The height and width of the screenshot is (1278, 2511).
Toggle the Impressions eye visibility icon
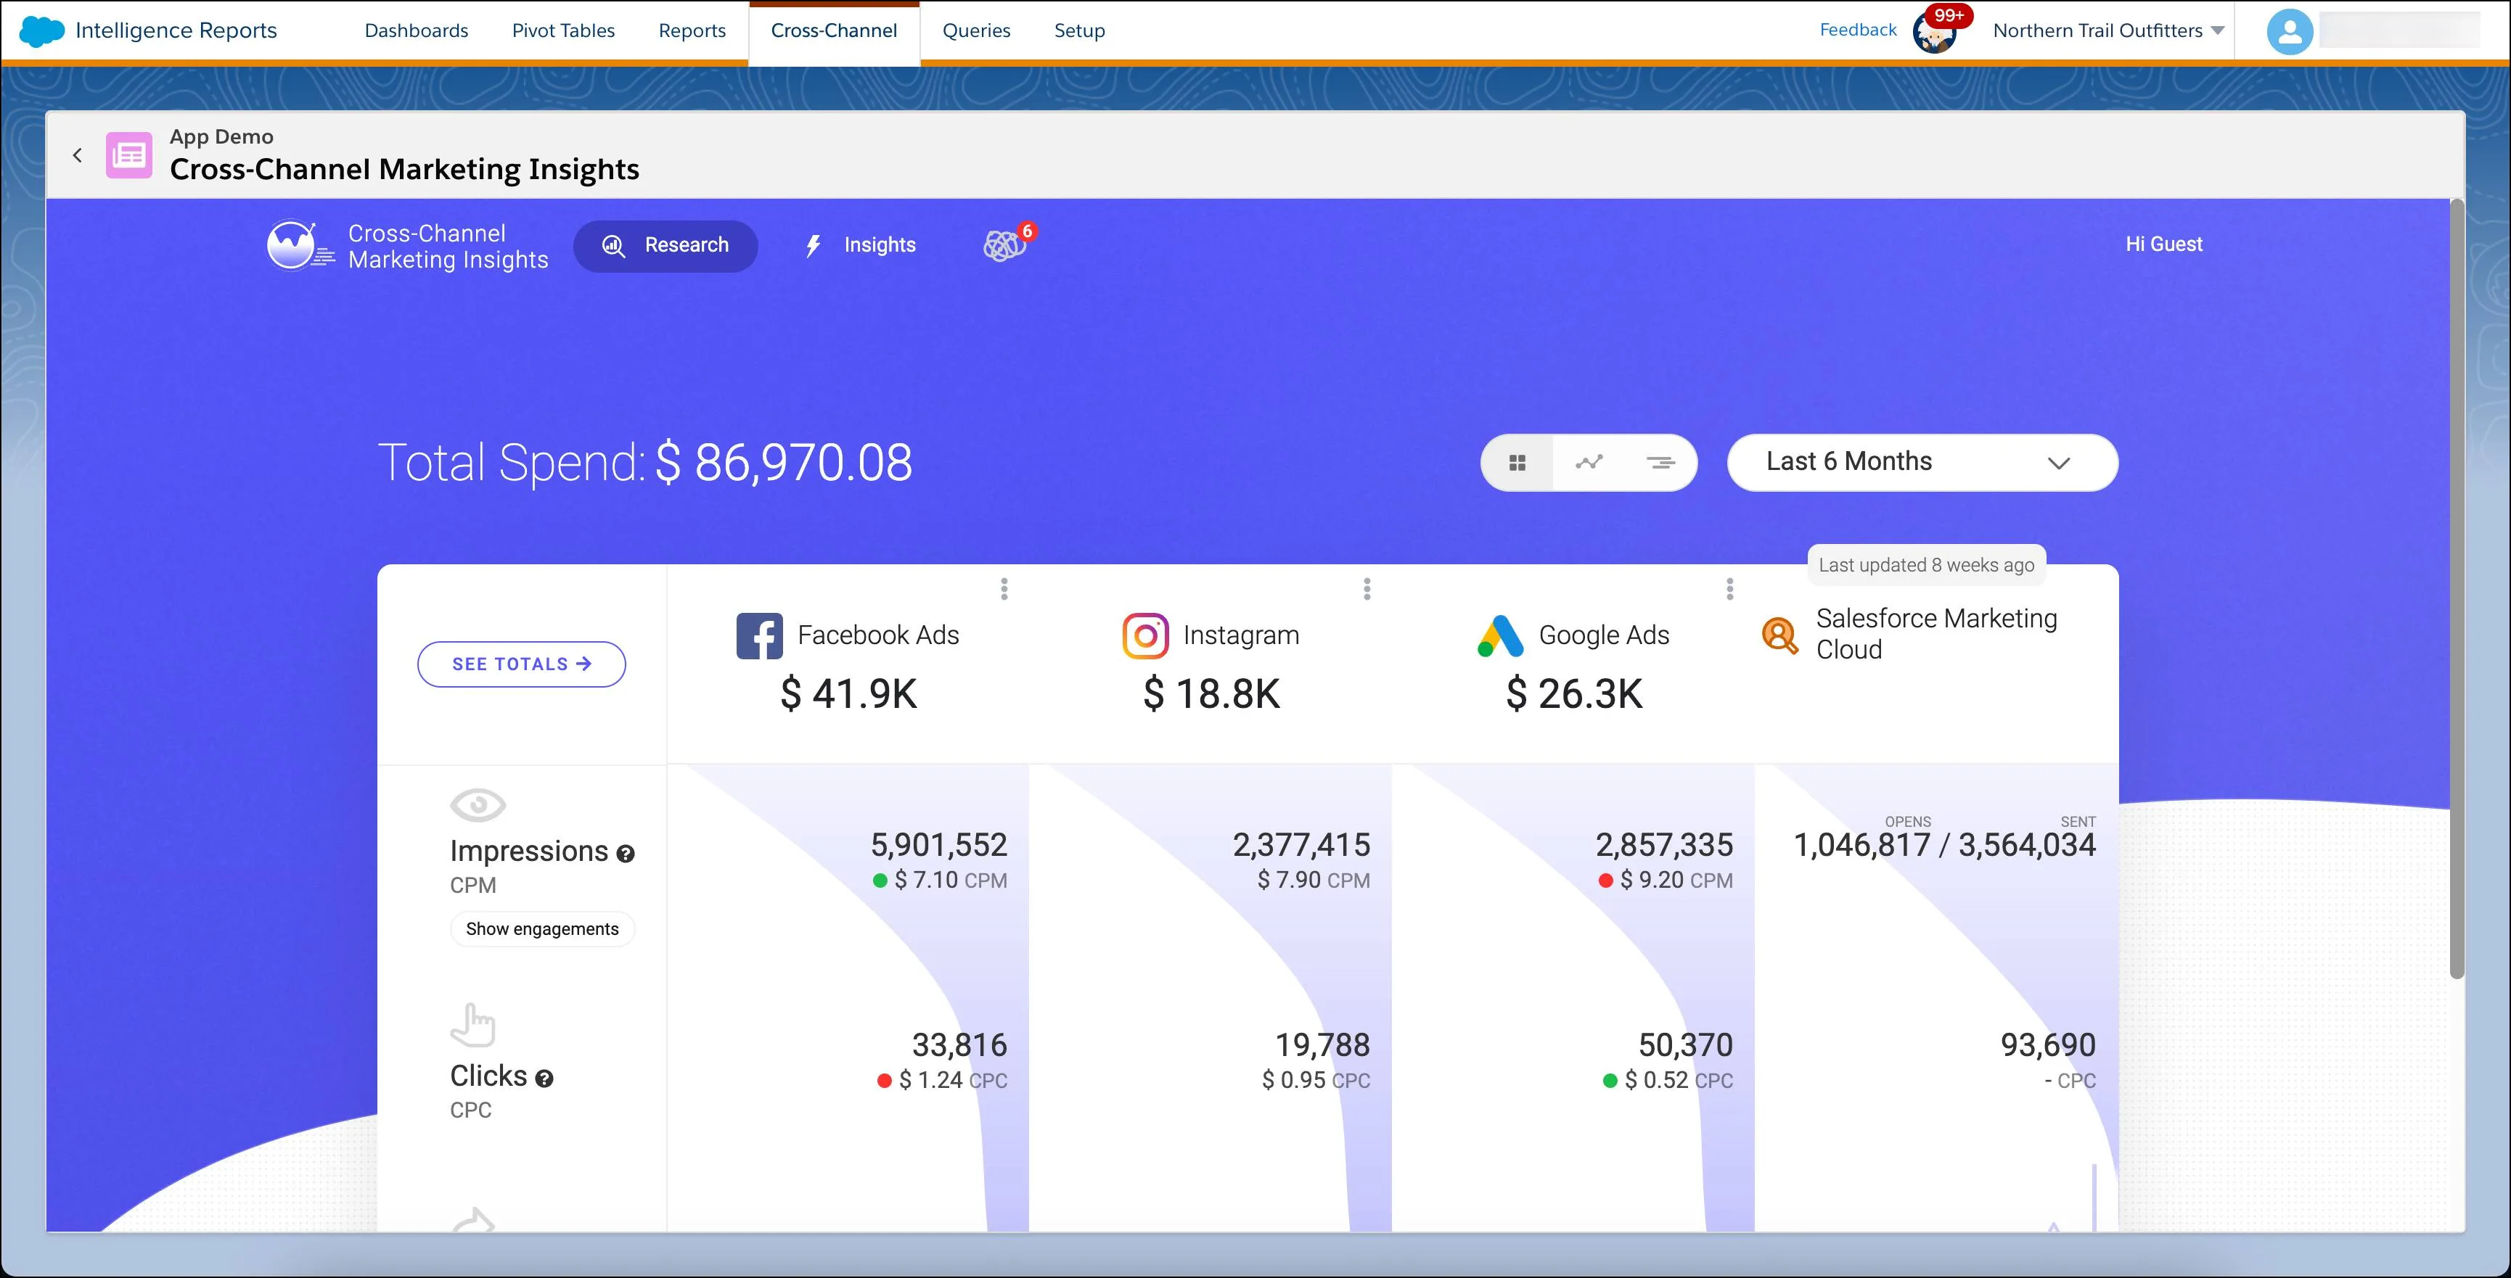(478, 805)
